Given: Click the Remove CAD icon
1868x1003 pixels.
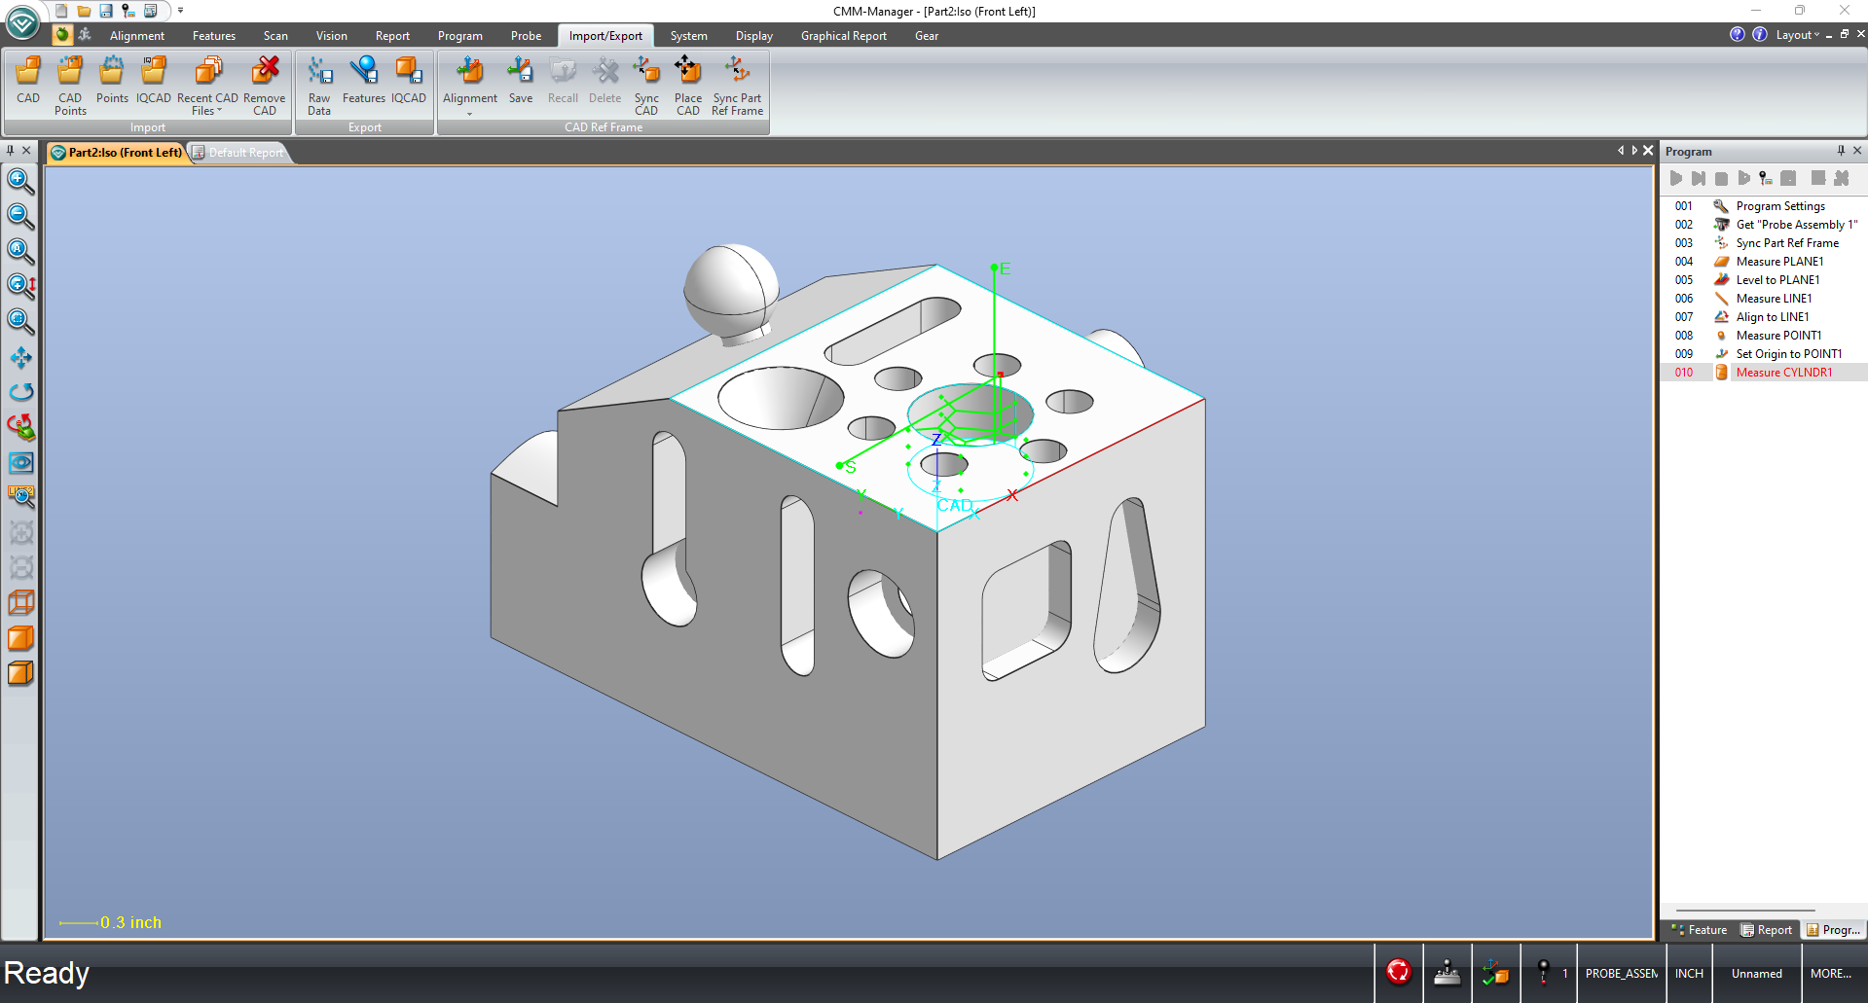Looking at the screenshot, I should coord(265,85).
